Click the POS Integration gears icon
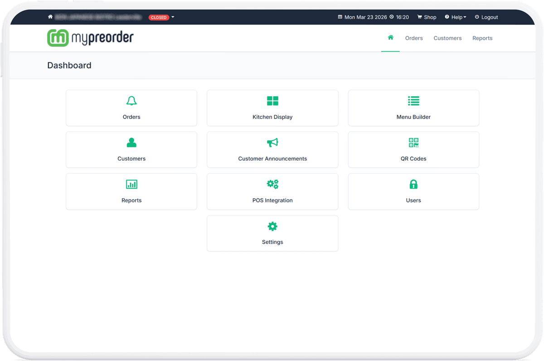Screen dimensions: 544x361 click(x=272, y=184)
